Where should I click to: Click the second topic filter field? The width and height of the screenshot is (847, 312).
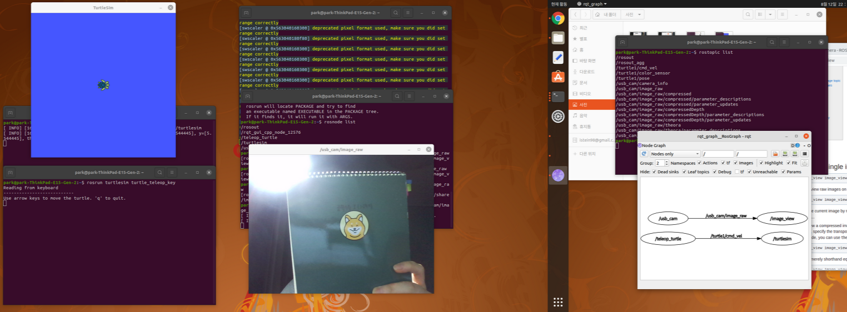click(752, 154)
